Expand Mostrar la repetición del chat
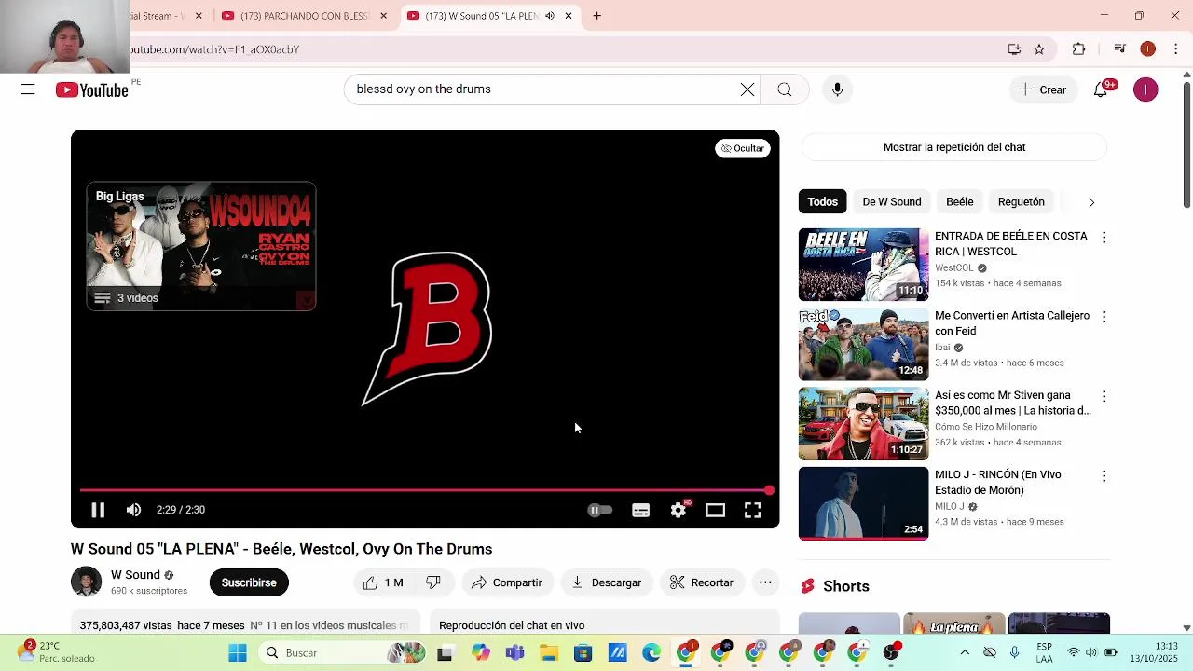 tap(954, 147)
